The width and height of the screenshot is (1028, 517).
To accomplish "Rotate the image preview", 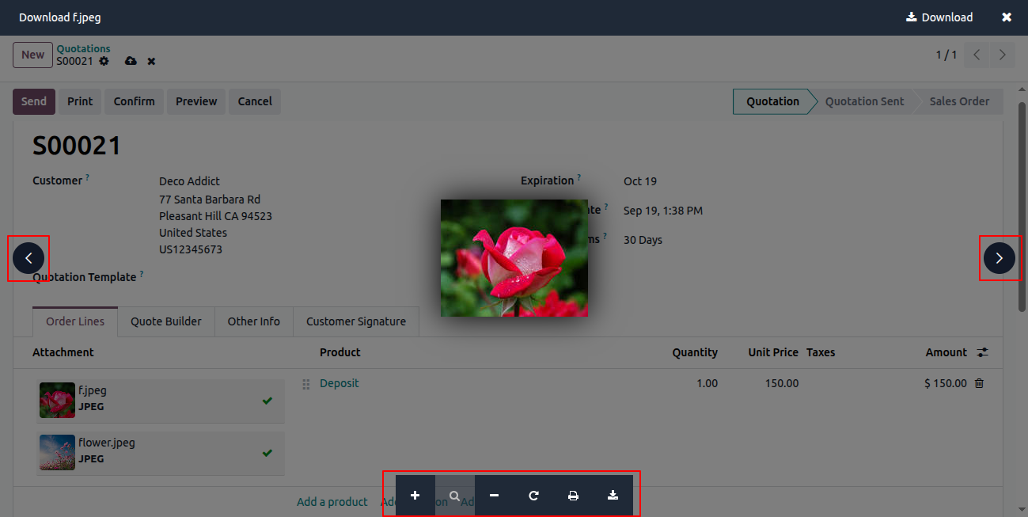I will [534, 496].
